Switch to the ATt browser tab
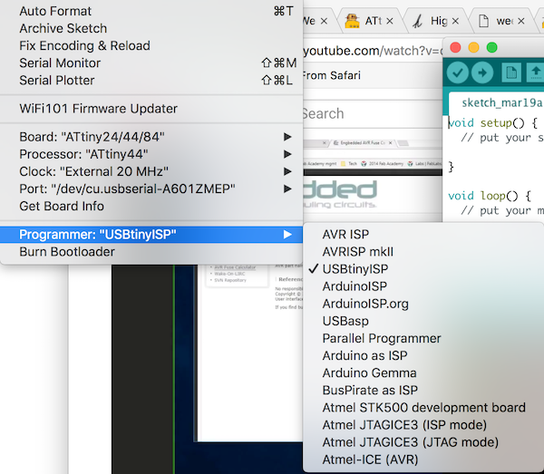Image resolution: width=544 pixels, height=474 pixels. (368, 21)
